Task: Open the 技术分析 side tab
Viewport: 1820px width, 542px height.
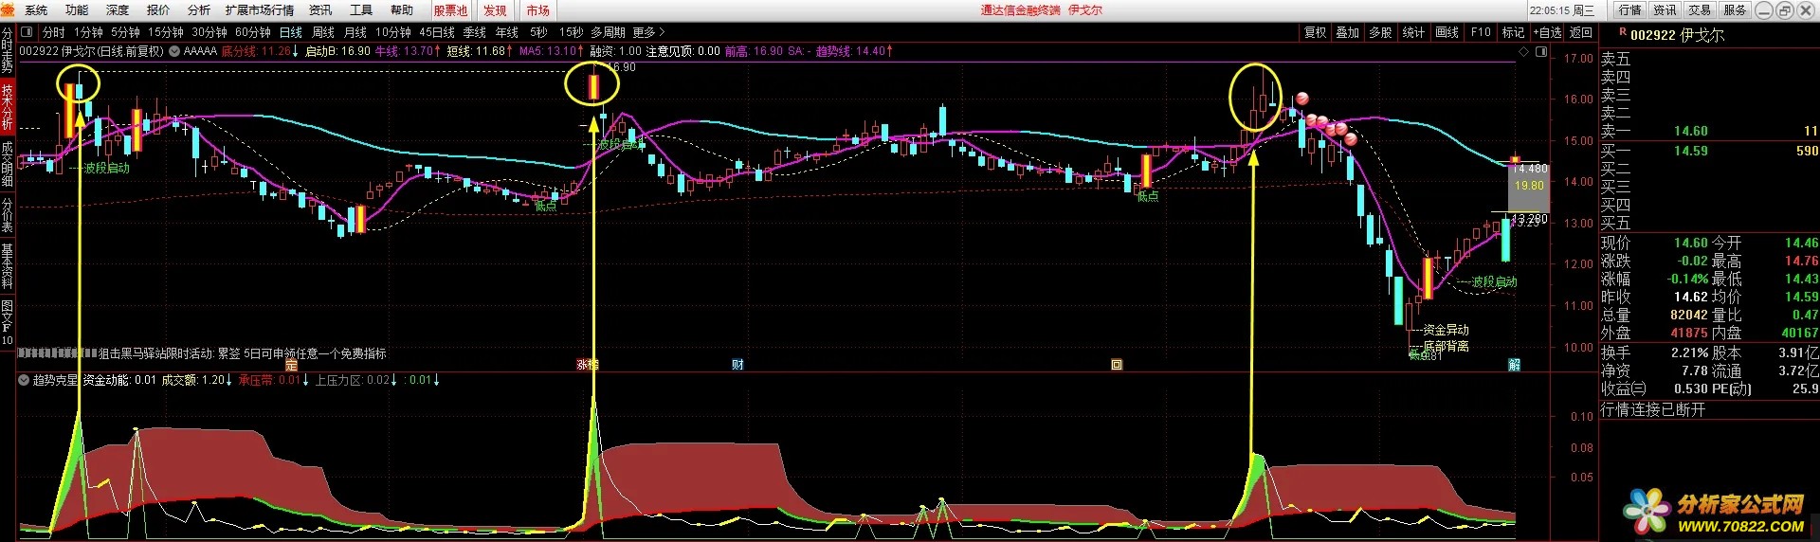Action: click(x=8, y=107)
